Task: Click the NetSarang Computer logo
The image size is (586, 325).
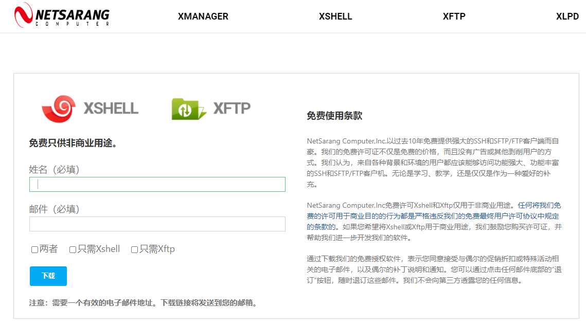Action: [x=62, y=15]
